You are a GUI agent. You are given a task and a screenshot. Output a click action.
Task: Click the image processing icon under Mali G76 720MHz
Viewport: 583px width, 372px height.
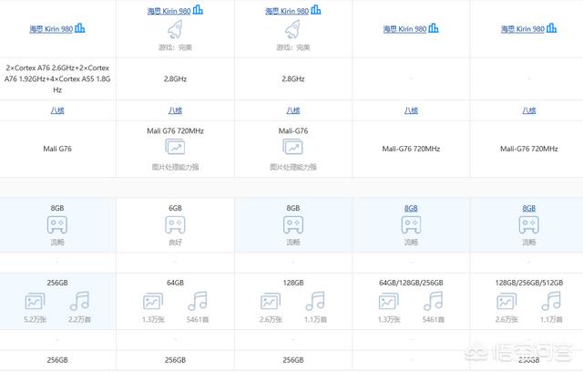click(175, 147)
